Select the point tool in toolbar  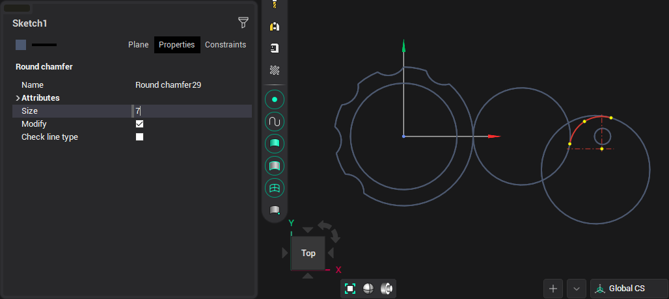(x=275, y=99)
